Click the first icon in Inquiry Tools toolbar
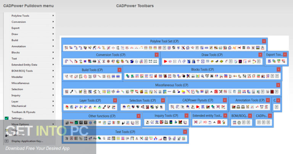 (148, 122)
